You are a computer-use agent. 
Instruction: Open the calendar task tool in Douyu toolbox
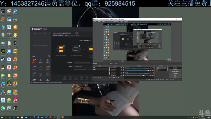tap(47, 61)
